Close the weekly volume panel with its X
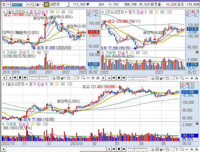The width and height of the screenshot is (200, 152). point(197,52)
